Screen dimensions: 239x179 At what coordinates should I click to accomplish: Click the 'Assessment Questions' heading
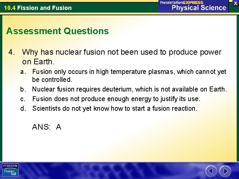click(x=57, y=31)
